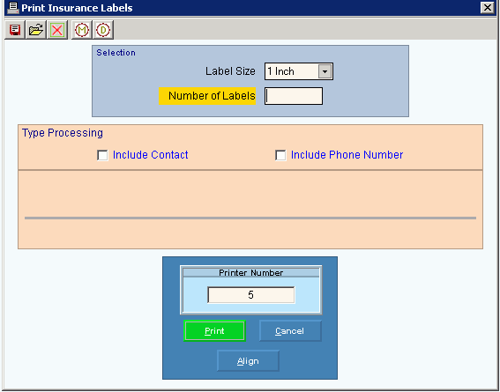Click the Cancel button
This screenshot has width=500, height=392.
pos(290,331)
